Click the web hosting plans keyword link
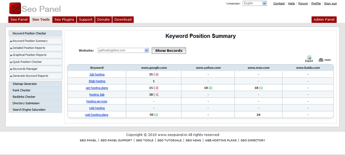This screenshot has width=345, height=155. 97,115
